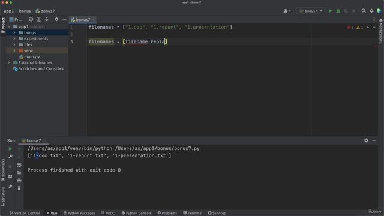This screenshot has height=216, width=384.
Task: Click the warning count indicator
Action: point(360,28)
